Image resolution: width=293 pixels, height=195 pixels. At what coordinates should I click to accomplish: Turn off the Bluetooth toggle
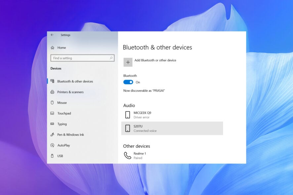pos(128,82)
